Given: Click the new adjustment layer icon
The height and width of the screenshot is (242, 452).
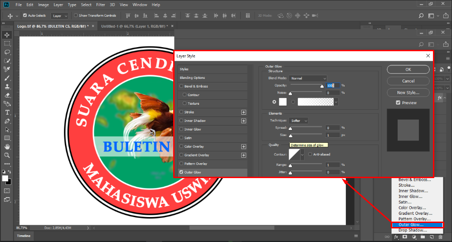Looking at the screenshot, I should pos(414,237).
